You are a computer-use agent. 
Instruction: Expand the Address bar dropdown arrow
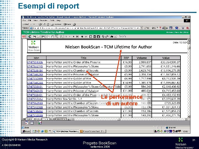(x=142, y=28)
